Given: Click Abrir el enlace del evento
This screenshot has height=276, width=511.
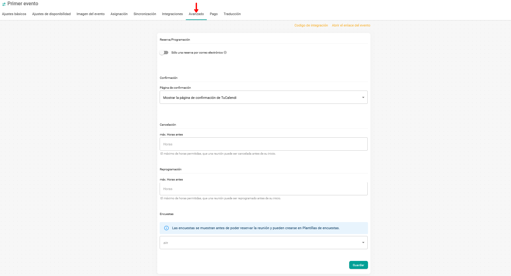Looking at the screenshot, I should tap(351, 25).
